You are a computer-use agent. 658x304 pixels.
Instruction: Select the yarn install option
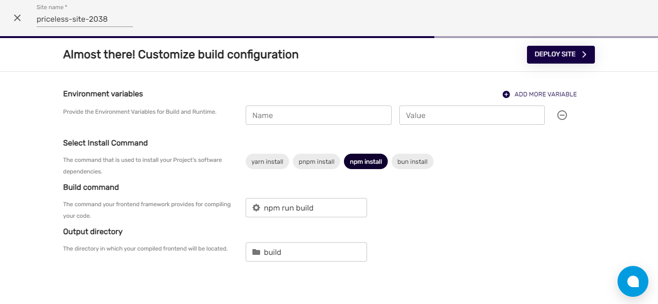pyautogui.click(x=267, y=162)
